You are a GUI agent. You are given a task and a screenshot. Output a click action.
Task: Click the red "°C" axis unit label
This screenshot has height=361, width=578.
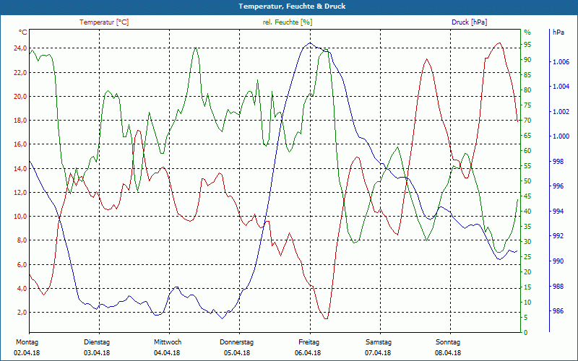(x=22, y=32)
